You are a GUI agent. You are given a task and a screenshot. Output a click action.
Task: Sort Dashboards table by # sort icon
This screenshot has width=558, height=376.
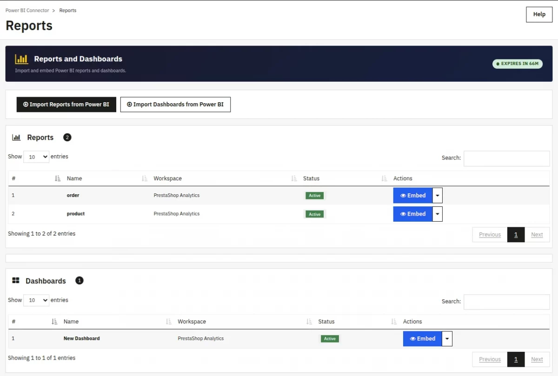point(54,322)
